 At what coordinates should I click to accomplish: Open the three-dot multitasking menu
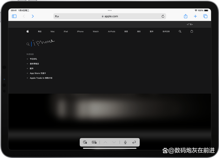point(110,10)
